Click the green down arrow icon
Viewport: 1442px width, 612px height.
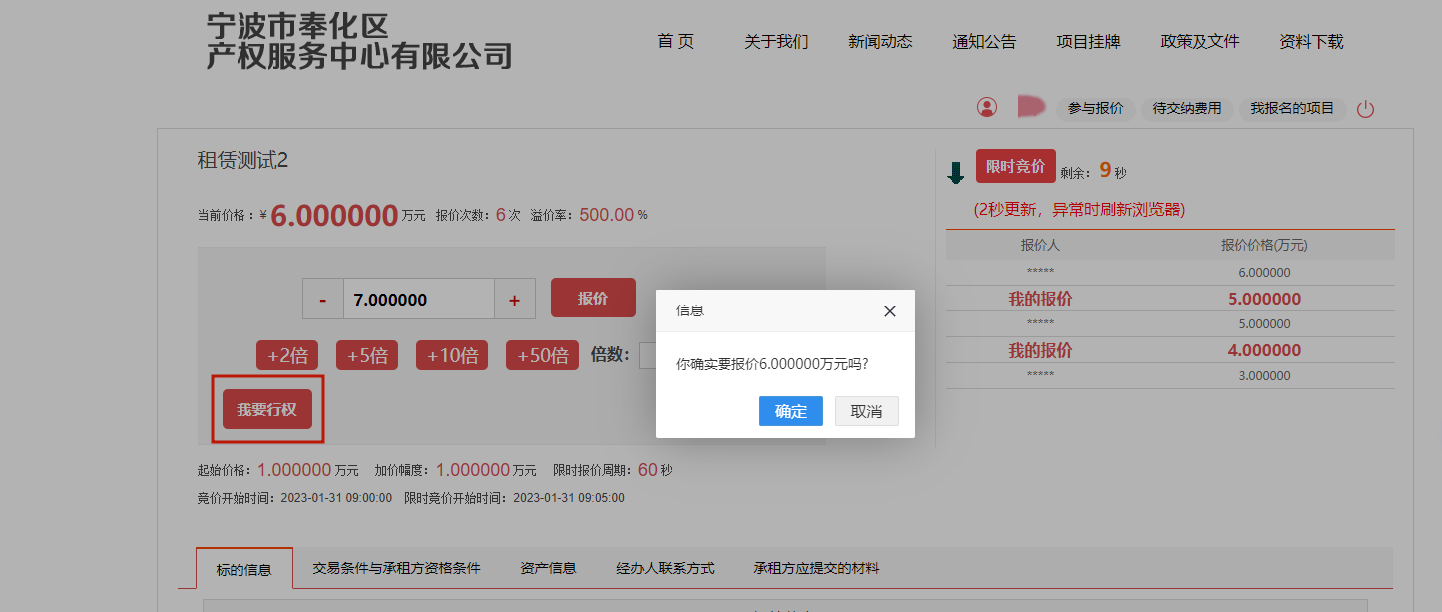(x=955, y=173)
